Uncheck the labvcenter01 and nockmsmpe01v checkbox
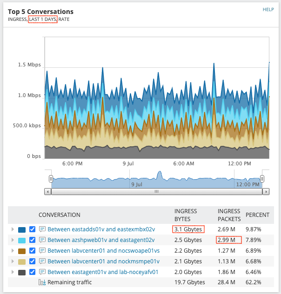The image size is (281, 294). pos(32,261)
